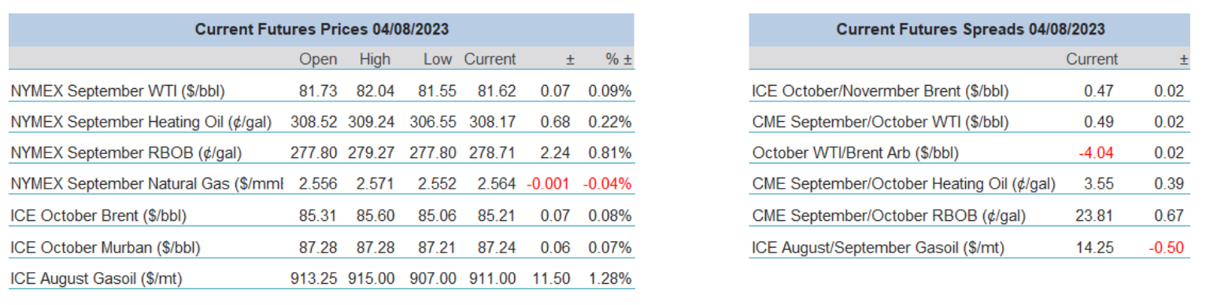Screen dimensions: 1206x305
Task: Click the Current Futures Spreads 04/08/2023 header
Action: coord(971,29)
